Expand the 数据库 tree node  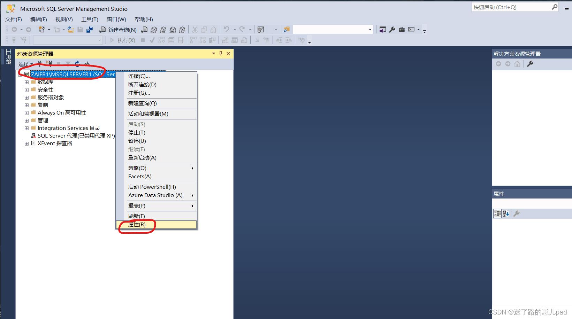pyautogui.click(x=26, y=82)
